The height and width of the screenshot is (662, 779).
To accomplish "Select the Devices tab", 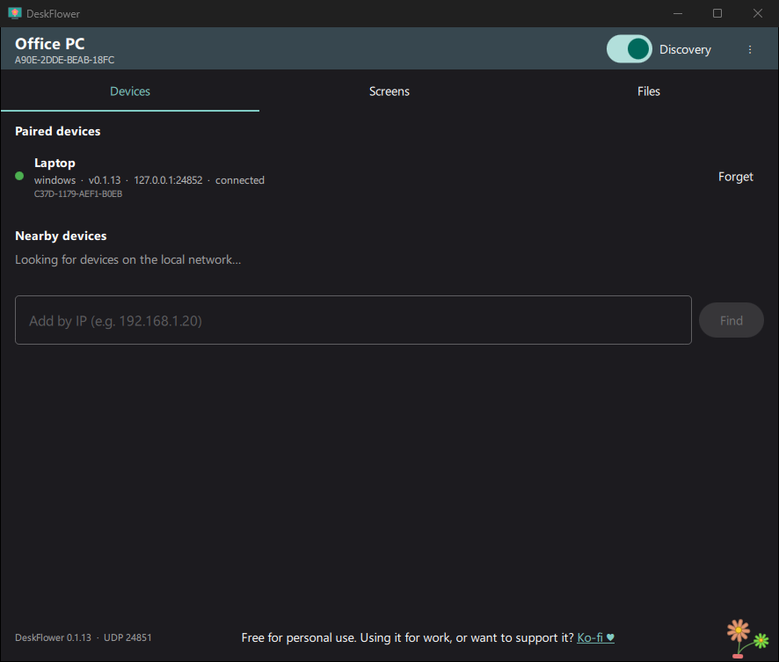I will [x=129, y=91].
